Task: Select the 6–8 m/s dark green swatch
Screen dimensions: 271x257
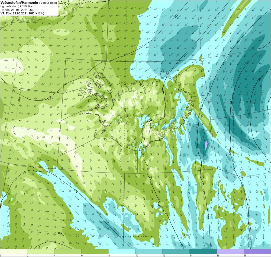Action: point(95,252)
